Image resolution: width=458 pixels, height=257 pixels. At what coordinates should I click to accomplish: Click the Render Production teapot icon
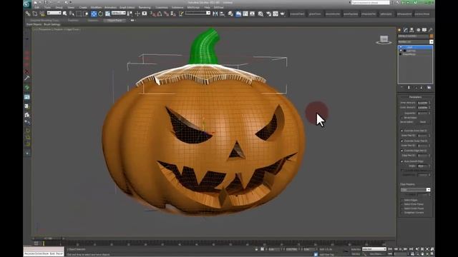click(x=283, y=14)
